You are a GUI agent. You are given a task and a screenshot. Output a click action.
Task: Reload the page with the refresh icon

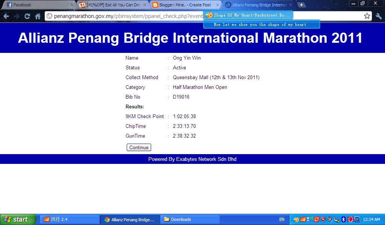27,16
